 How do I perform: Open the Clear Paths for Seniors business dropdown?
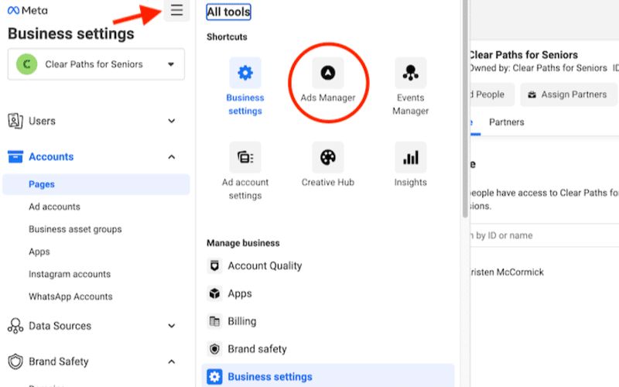(96, 64)
